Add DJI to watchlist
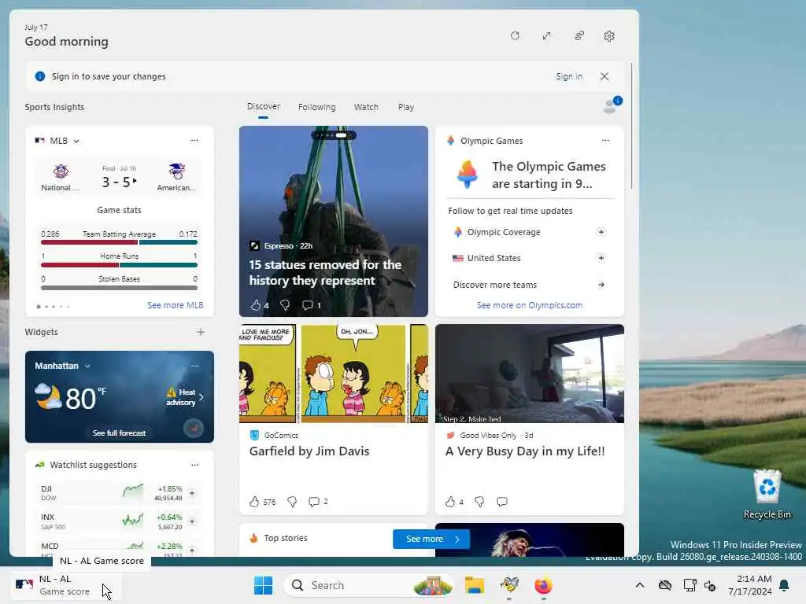Viewport: 806px width, 604px height. click(x=192, y=493)
